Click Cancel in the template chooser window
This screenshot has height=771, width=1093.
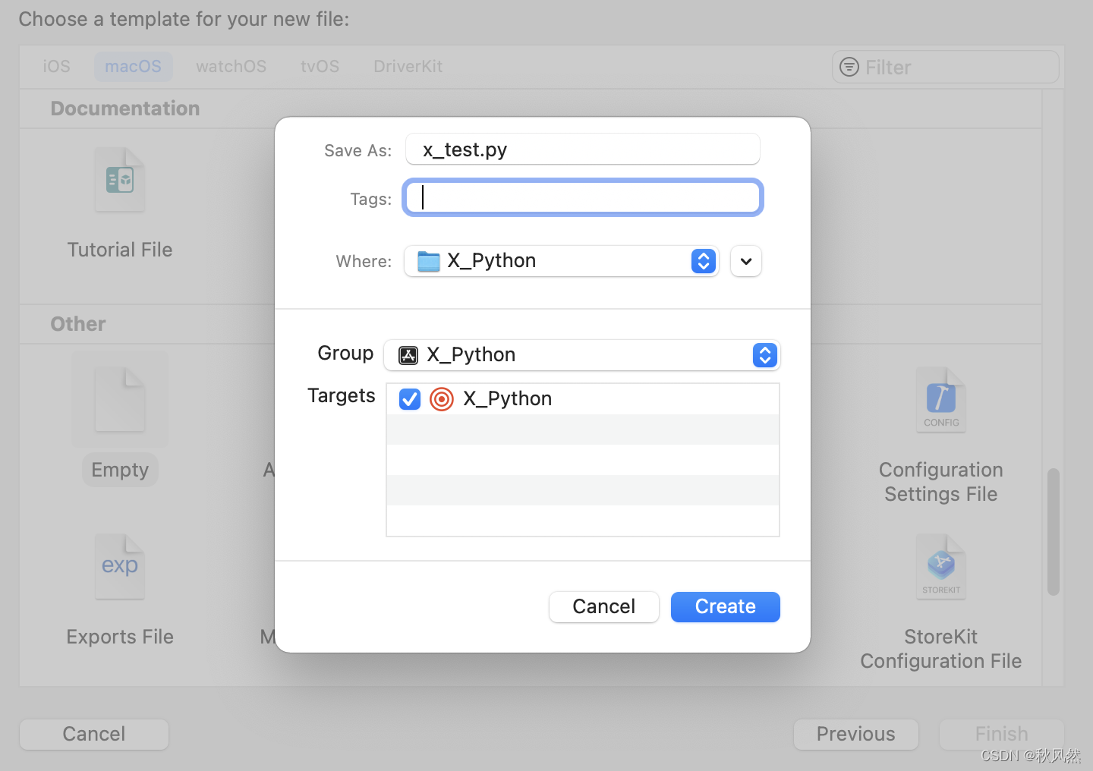(x=94, y=735)
